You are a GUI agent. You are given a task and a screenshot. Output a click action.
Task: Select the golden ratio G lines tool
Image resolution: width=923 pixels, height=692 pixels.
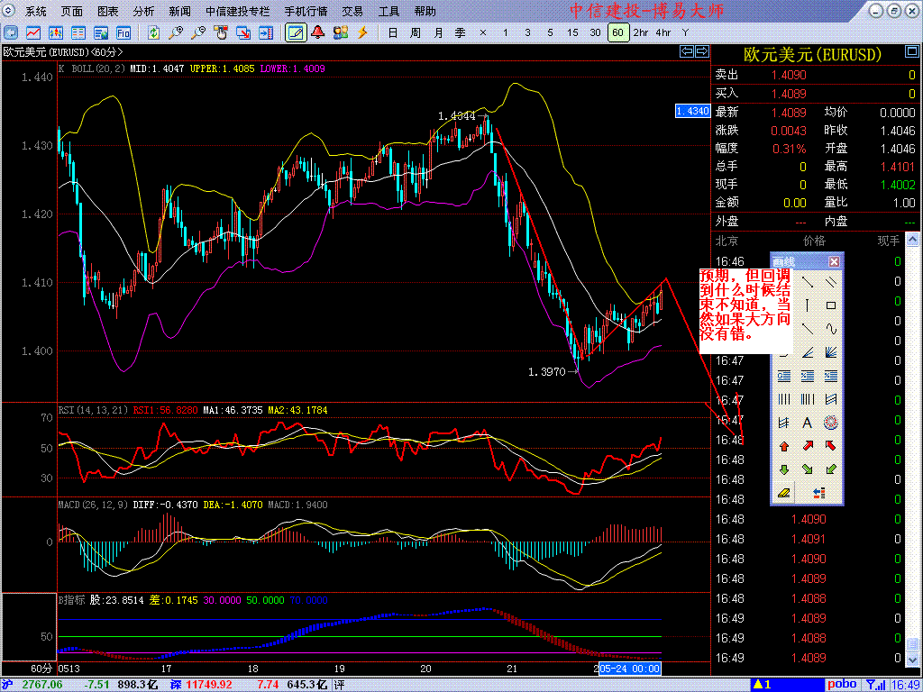tap(784, 376)
